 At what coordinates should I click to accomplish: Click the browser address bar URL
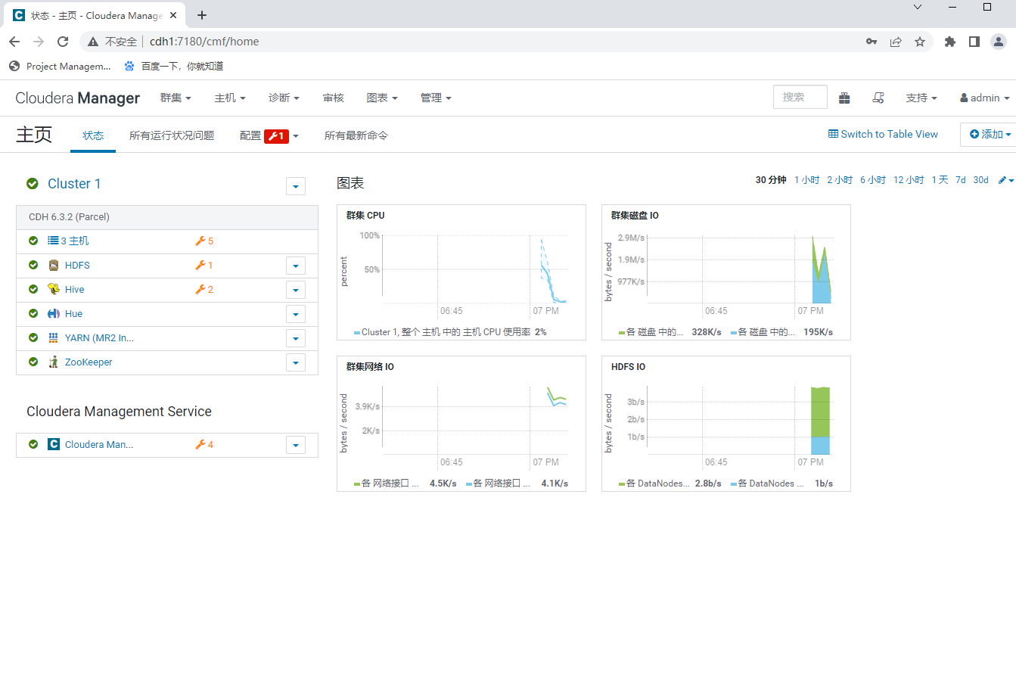204,42
